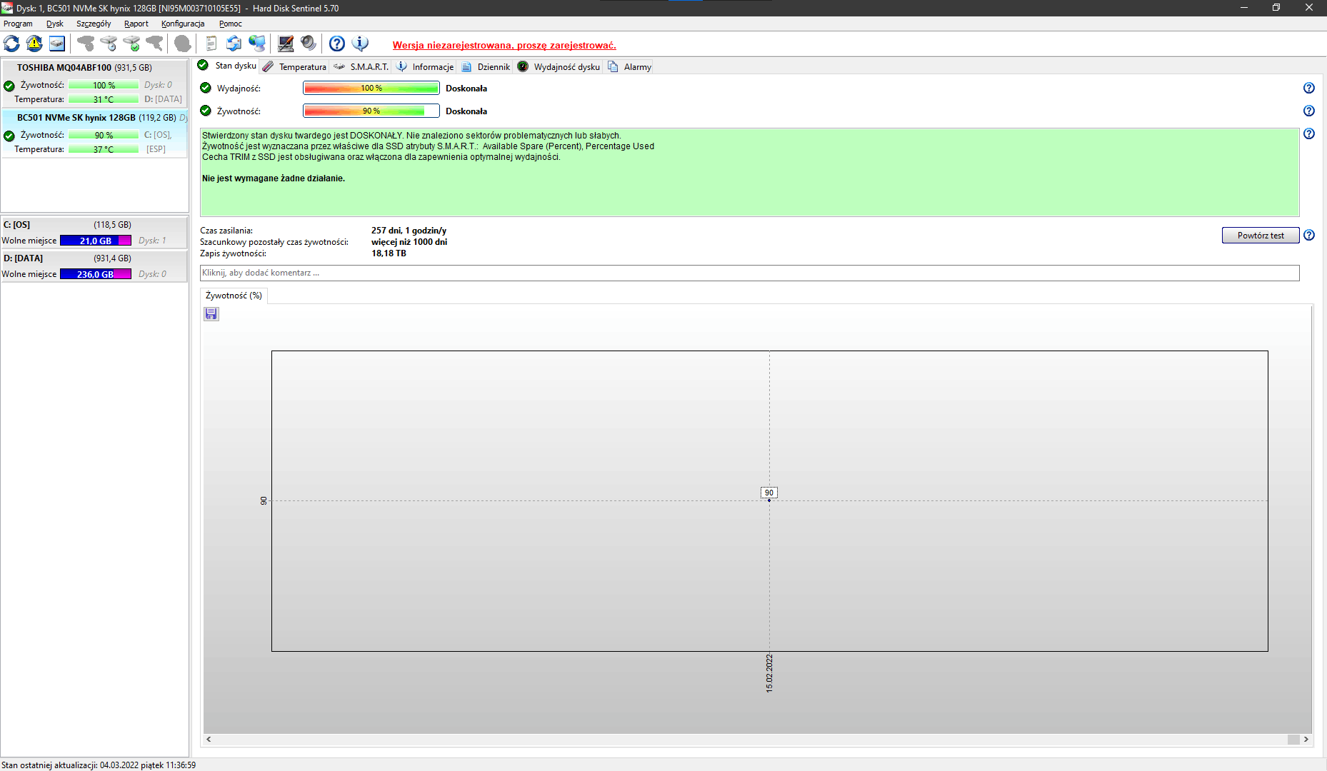Open the Szczegóły menu
Image resolution: width=1327 pixels, height=771 pixels.
[94, 24]
